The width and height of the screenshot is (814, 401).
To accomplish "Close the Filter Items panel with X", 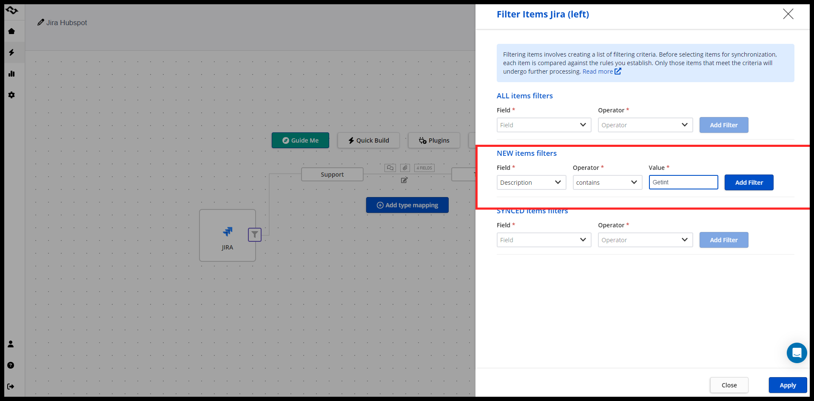I will [788, 14].
